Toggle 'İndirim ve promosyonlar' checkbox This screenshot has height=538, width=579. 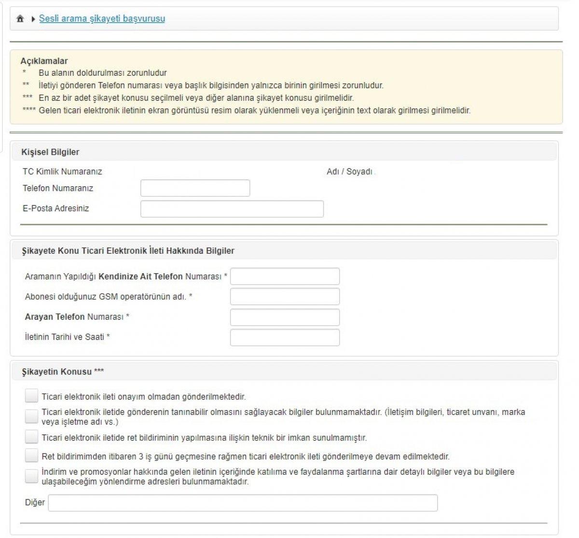coord(31,476)
